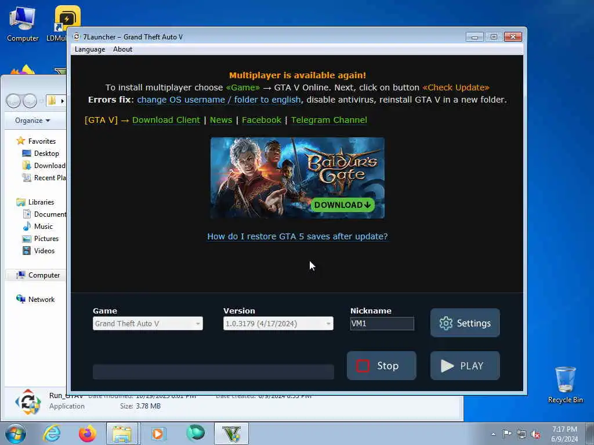
Task: Launch Internet Explorer from taskbar
Action: pos(52,433)
